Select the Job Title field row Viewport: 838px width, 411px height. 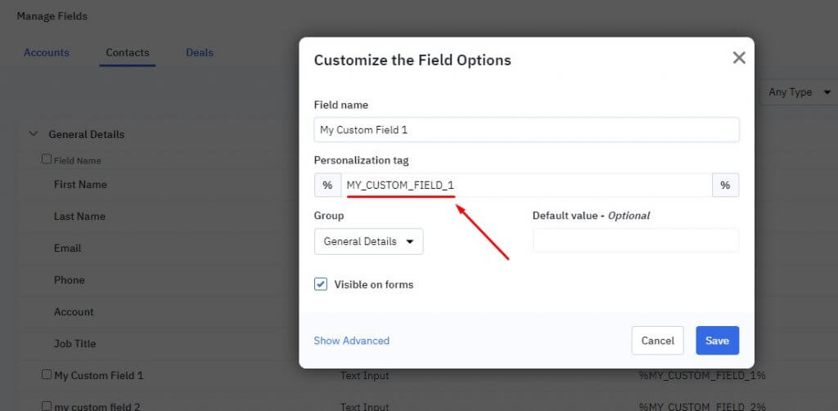(x=75, y=344)
